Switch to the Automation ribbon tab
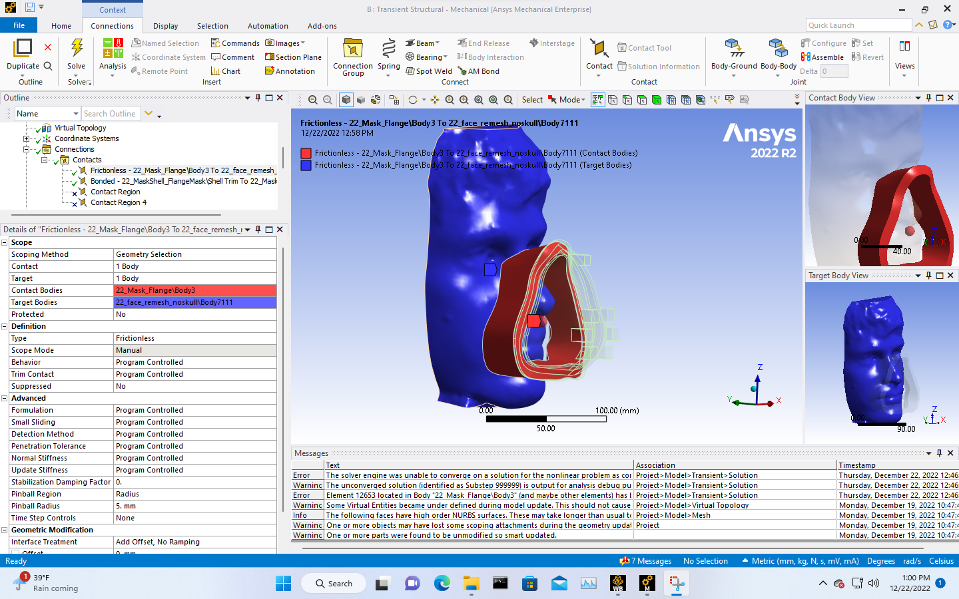This screenshot has height=599, width=959. [x=268, y=26]
